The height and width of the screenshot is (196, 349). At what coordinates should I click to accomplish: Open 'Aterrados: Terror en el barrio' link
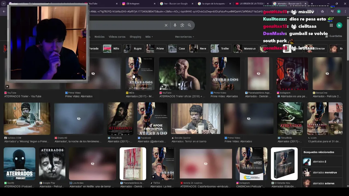pos(189,142)
